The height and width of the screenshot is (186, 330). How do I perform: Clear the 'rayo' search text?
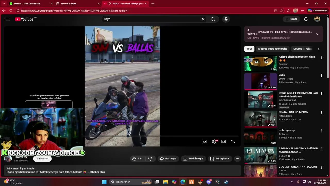(x=203, y=19)
